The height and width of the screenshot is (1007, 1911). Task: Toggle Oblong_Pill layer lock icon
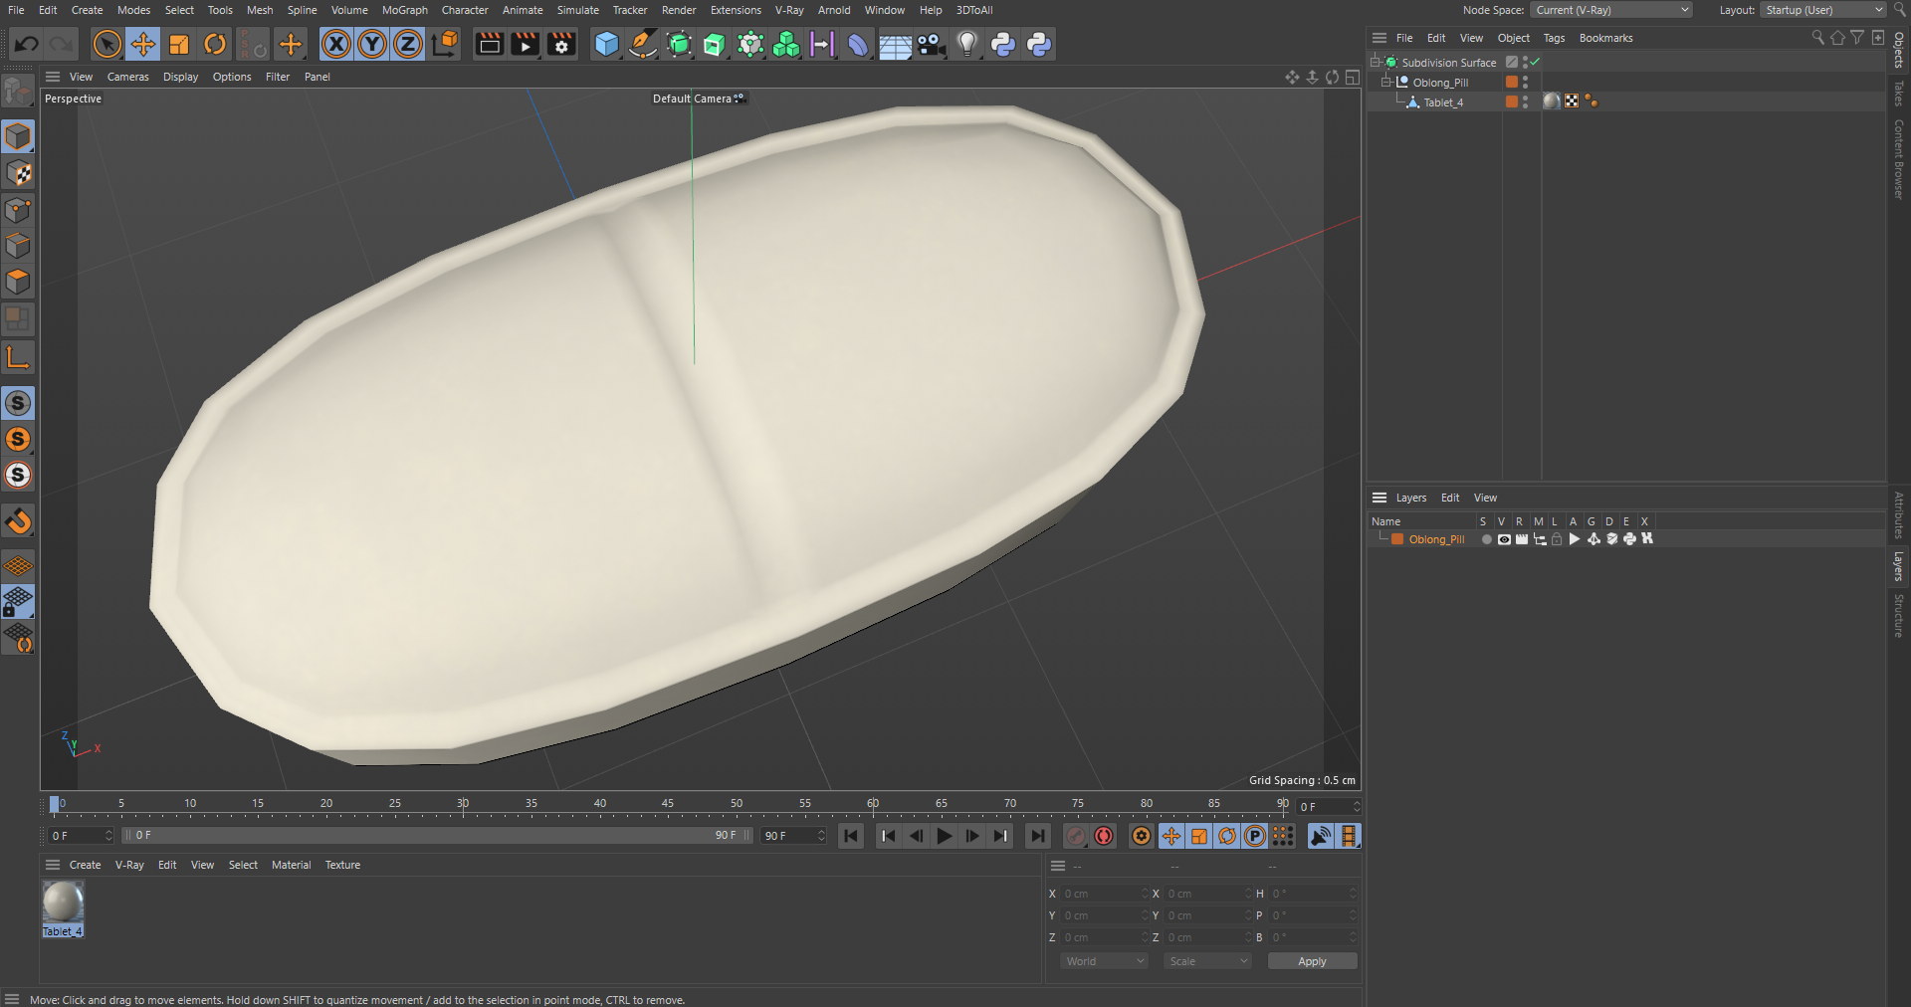coord(1557,539)
